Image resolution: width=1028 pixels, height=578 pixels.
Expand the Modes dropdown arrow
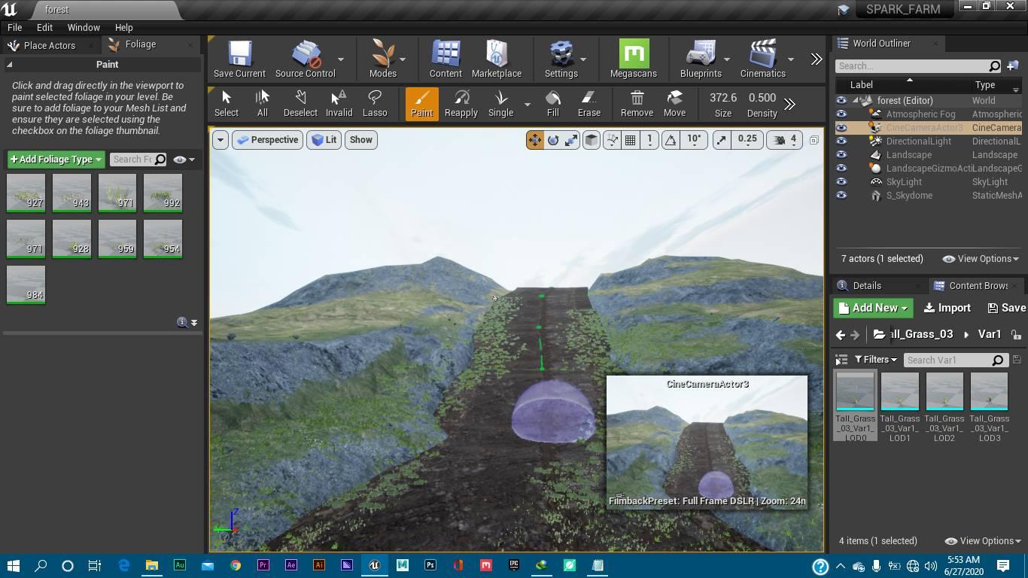point(402,59)
